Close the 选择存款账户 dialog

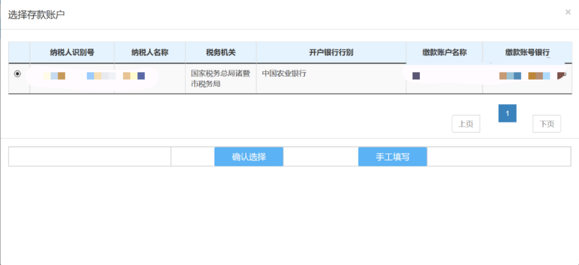568,12
